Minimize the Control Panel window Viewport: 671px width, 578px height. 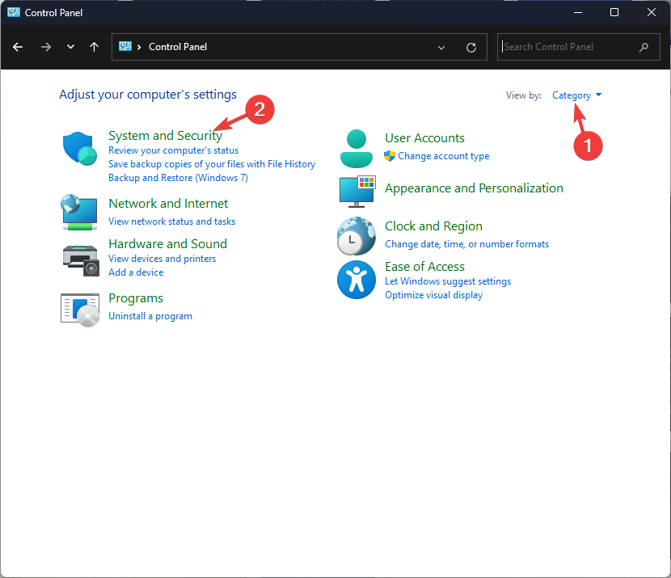(x=578, y=12)
